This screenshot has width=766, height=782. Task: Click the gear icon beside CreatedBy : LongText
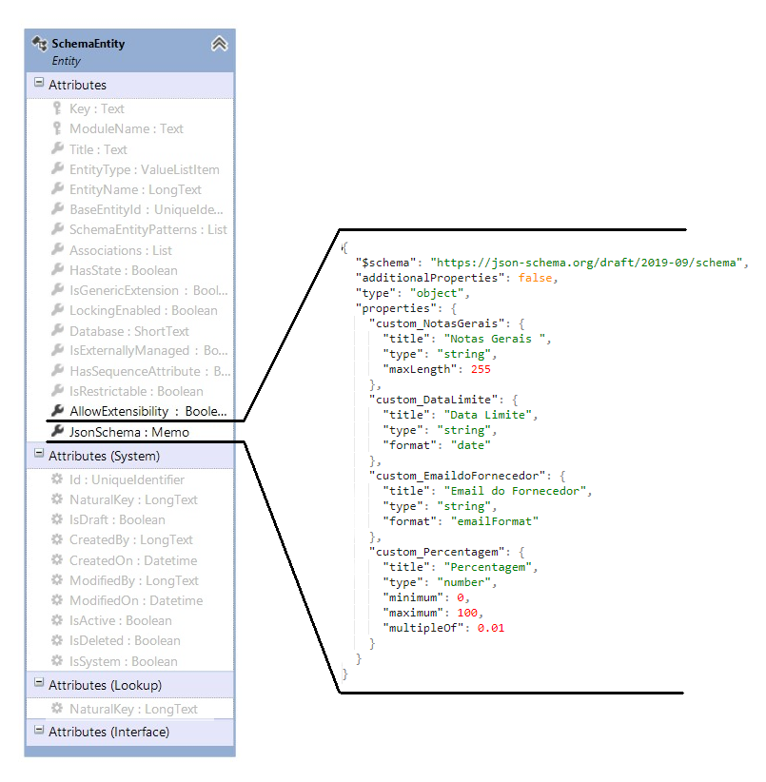point(57,539)
